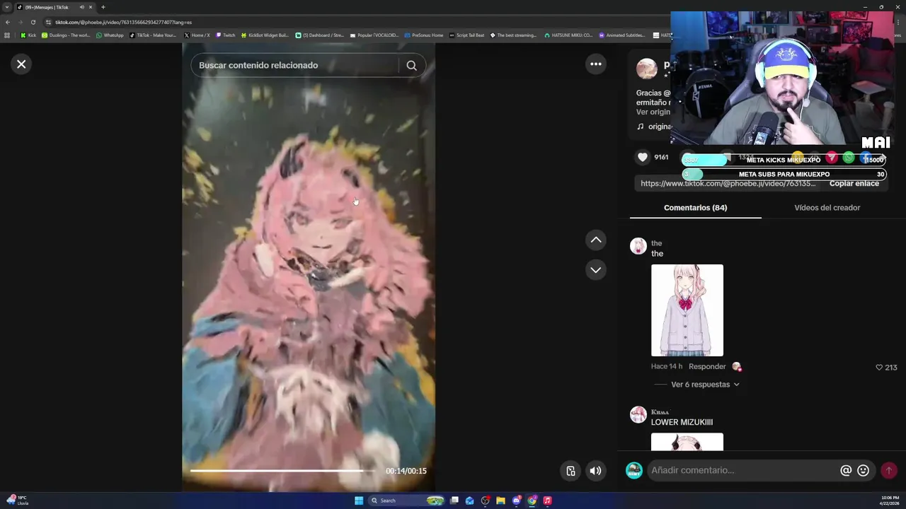Go back with the browser back arrow
This screenshot has width=906, height=509.
point(8,22)
